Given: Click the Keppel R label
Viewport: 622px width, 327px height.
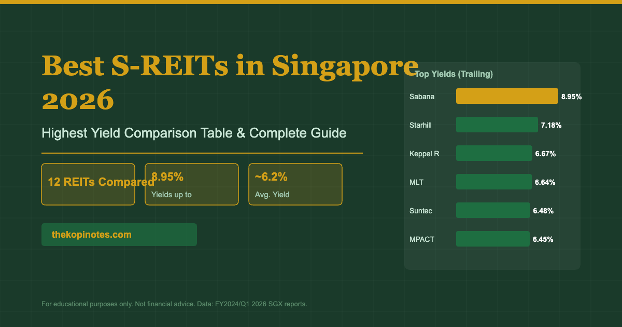Looking at the screenshot, I should (x=424, y=154).
